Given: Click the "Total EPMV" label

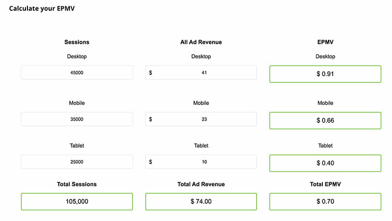Looking at the screenshot, I should [x=325, y=184].
